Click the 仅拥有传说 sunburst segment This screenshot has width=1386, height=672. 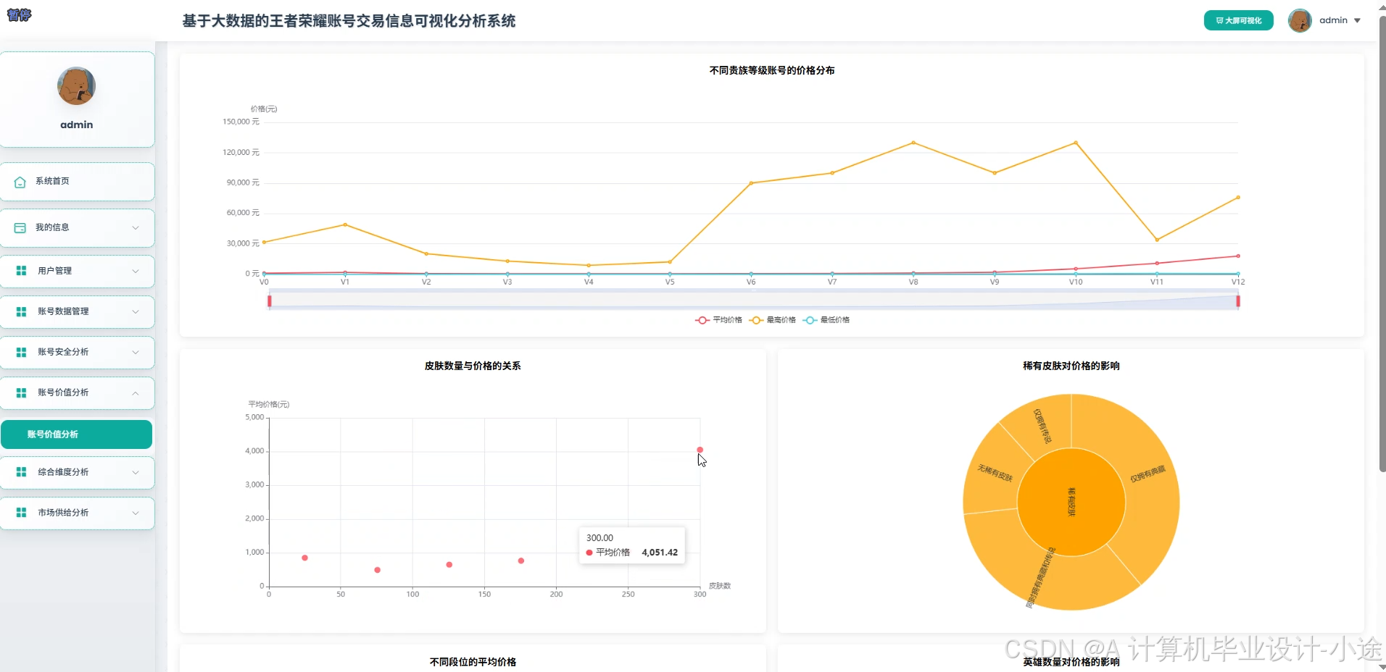click(1042, 426)
